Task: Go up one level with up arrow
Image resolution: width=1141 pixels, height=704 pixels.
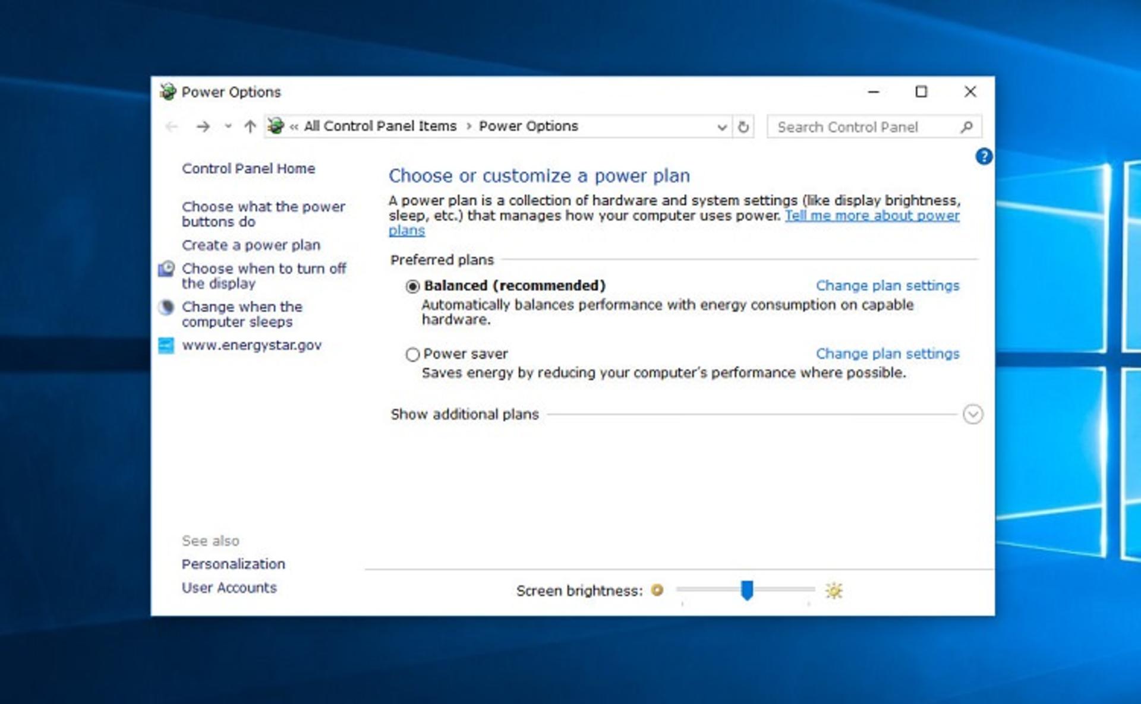Action: (x=250, y=127)
